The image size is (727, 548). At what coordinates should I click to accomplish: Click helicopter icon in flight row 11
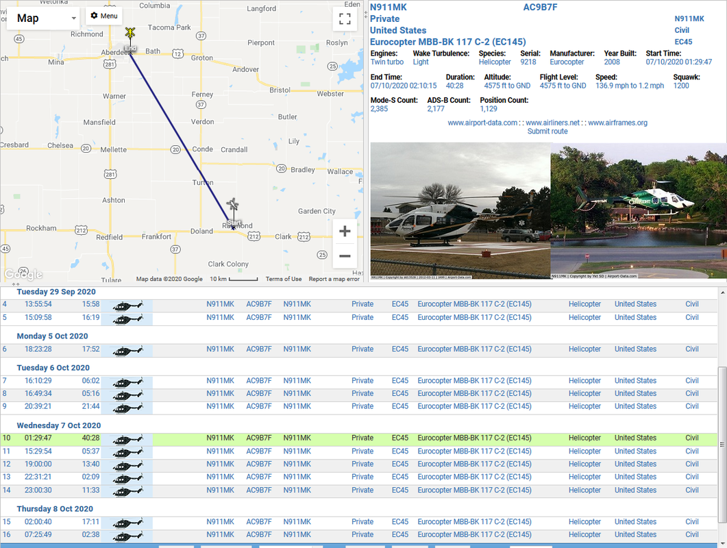[x=127, y=452]
